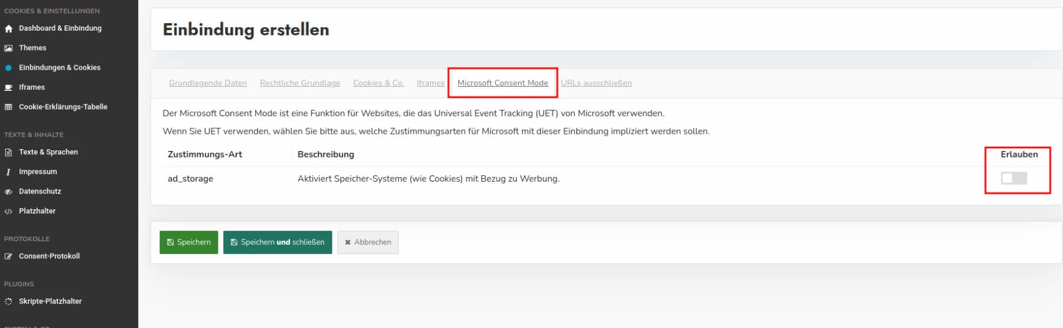
Task: Open Impressum in the sidebar
Action: pos(38,172)
